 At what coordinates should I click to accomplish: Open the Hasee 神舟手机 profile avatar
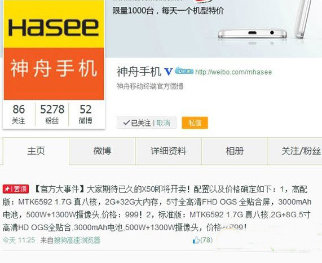[54, 50]
